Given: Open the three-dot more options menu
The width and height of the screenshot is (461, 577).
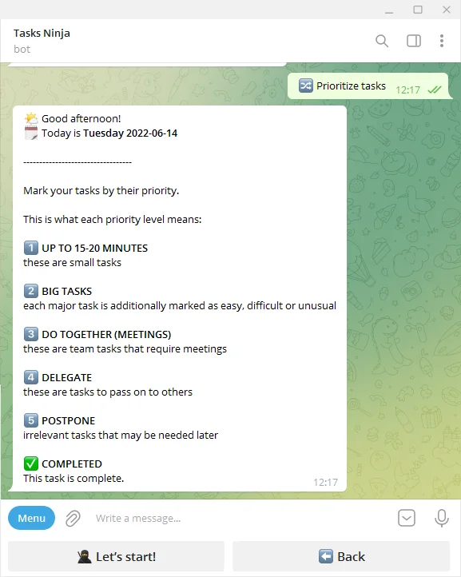Looking at the screenshot, I should [x=442, y=41].
